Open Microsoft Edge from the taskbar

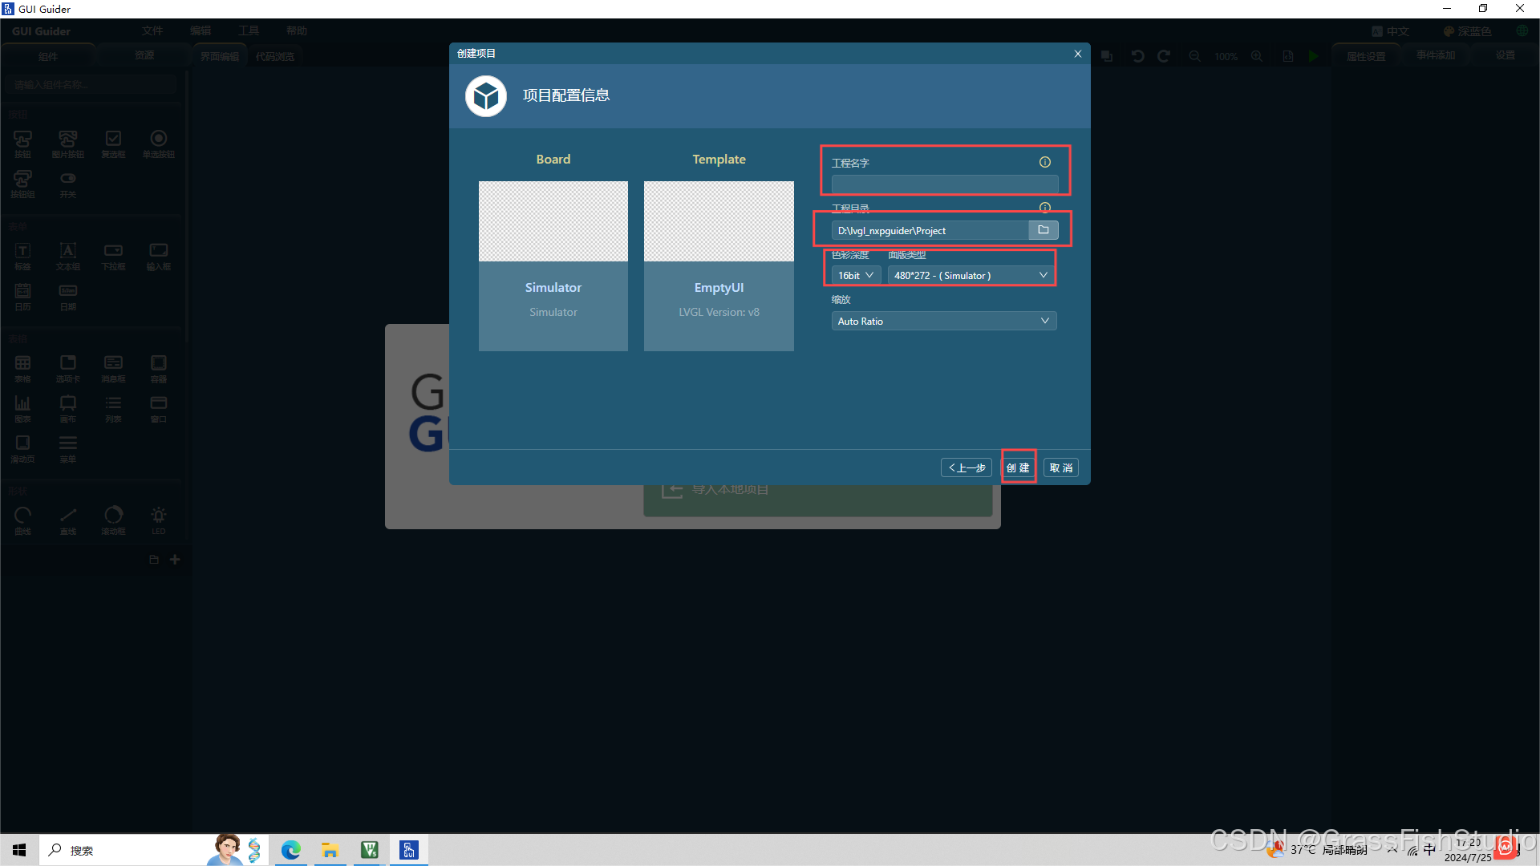point(290,850)
